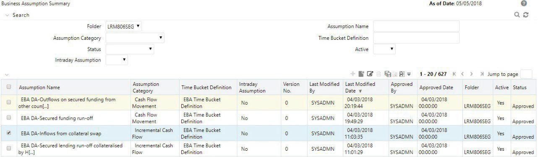The height and width of the screenshot is (157, 538).
Task: Click 'Business Assumption Summary' title
Action: point(36,3)
